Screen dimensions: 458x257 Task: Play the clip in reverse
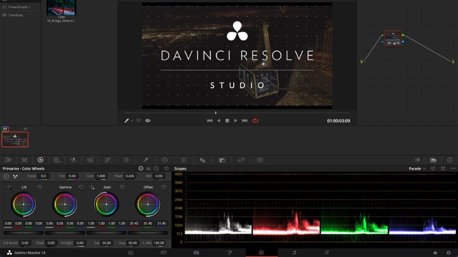point(219,121)
